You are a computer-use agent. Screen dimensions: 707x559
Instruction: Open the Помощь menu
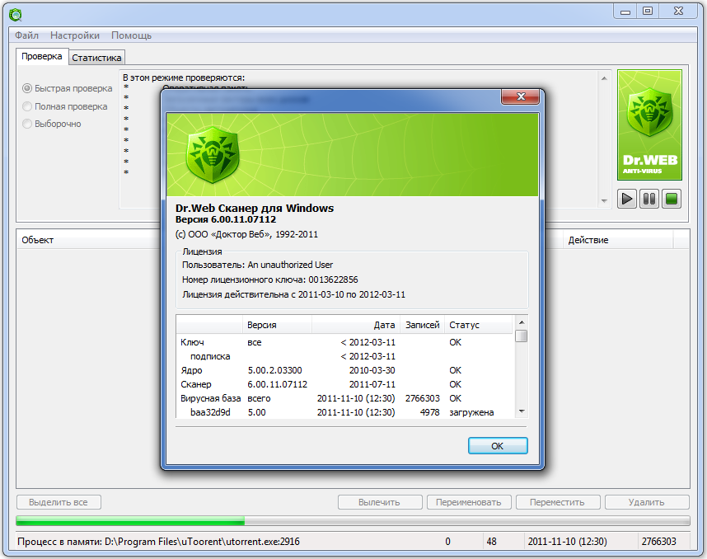(x=131, y=35)
